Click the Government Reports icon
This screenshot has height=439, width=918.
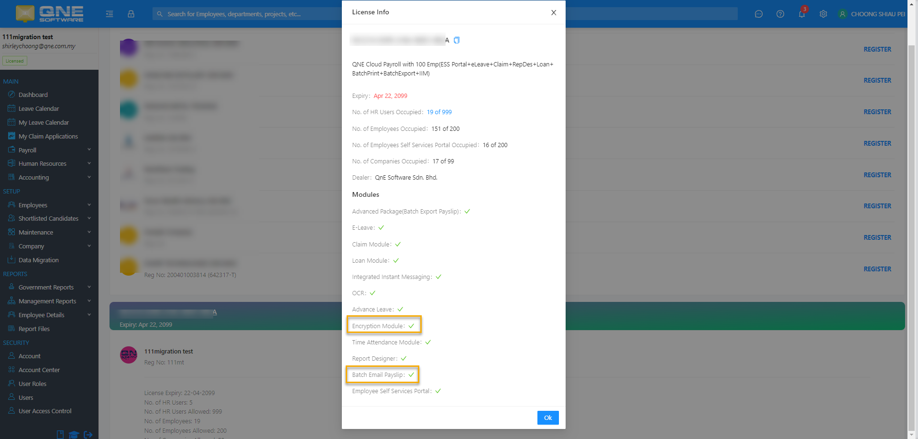click(x=11, y=287)
